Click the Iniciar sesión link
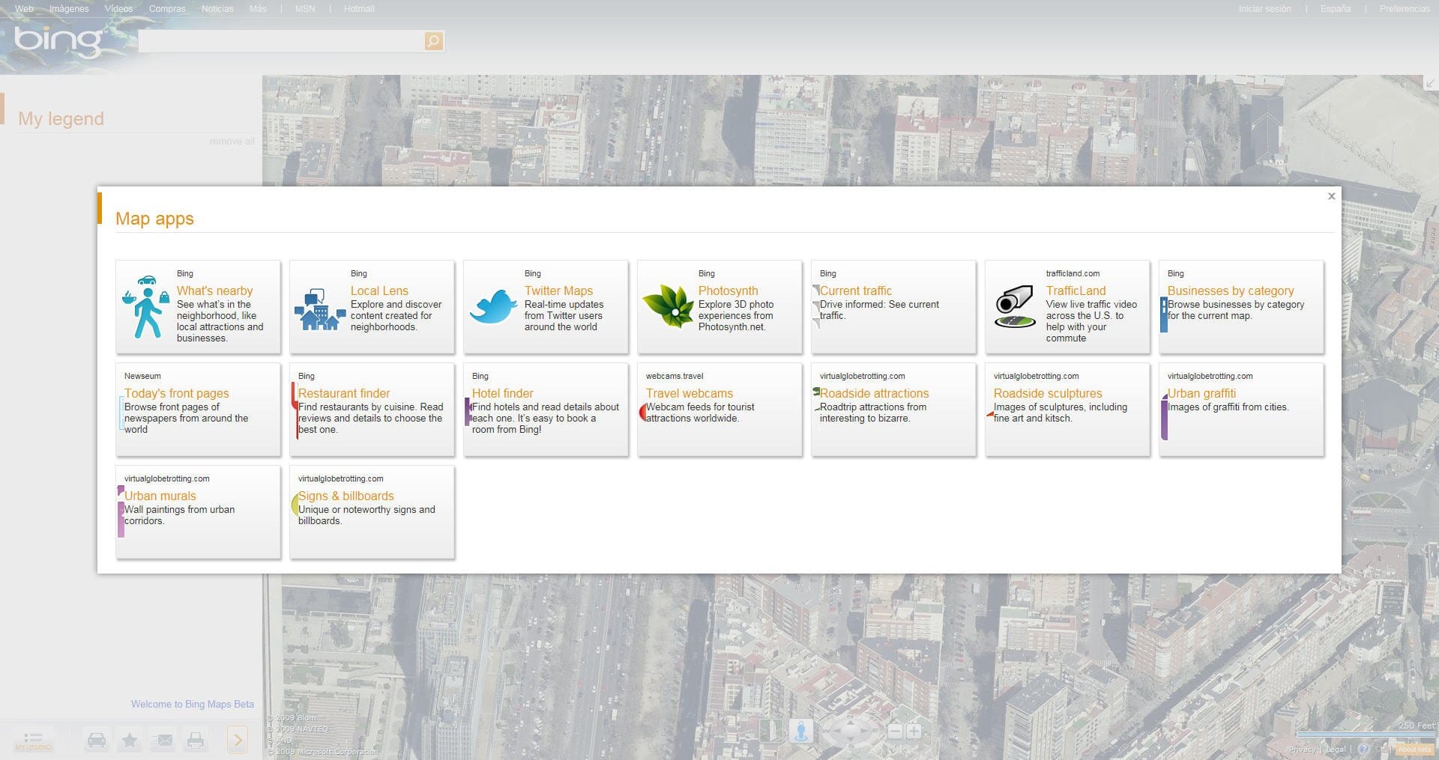This screenshot has height=760, width=1439. 1264,9
